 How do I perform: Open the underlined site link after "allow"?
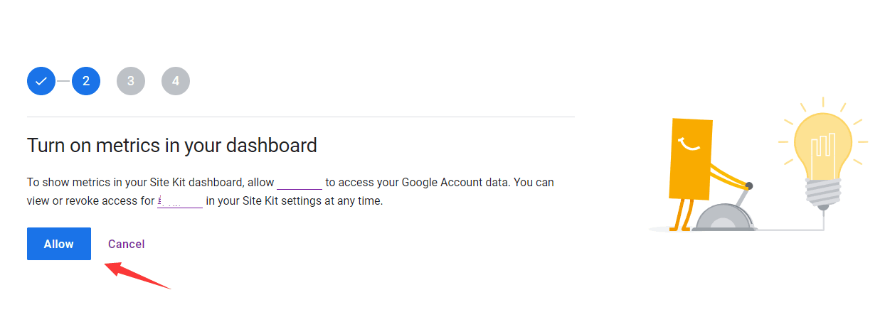click(x=300, y=183)
